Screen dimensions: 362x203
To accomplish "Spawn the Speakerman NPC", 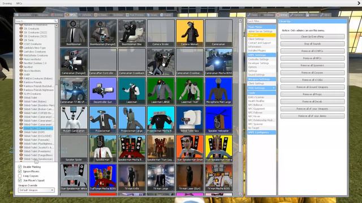I will coord(103,148).
